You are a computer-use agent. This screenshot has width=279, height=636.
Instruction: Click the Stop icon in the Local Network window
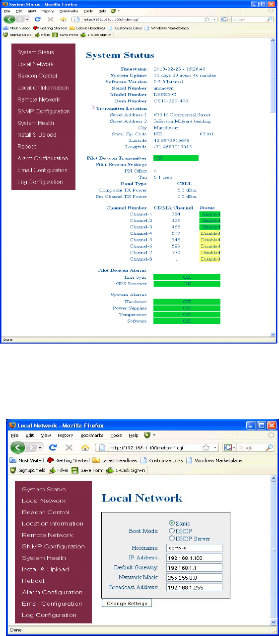click(69, 447)
